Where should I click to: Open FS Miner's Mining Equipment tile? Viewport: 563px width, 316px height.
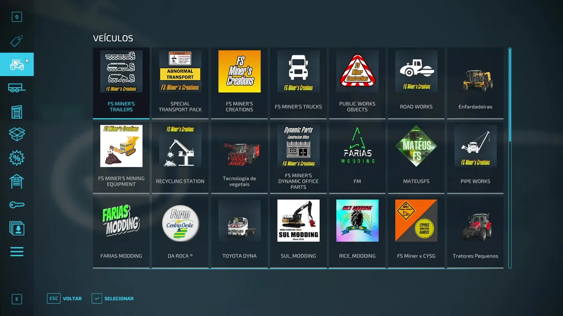click(x=121, y=158)
